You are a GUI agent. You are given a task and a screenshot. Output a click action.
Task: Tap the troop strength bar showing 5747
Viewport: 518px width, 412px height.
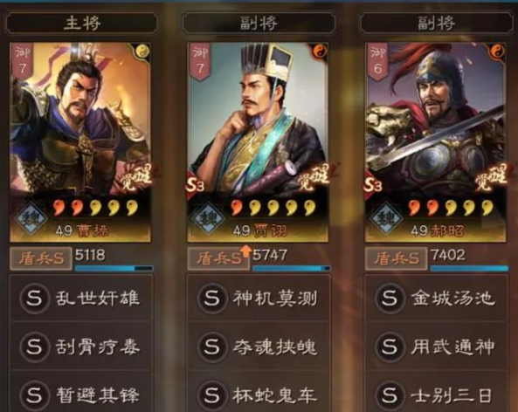coord(292,268)
